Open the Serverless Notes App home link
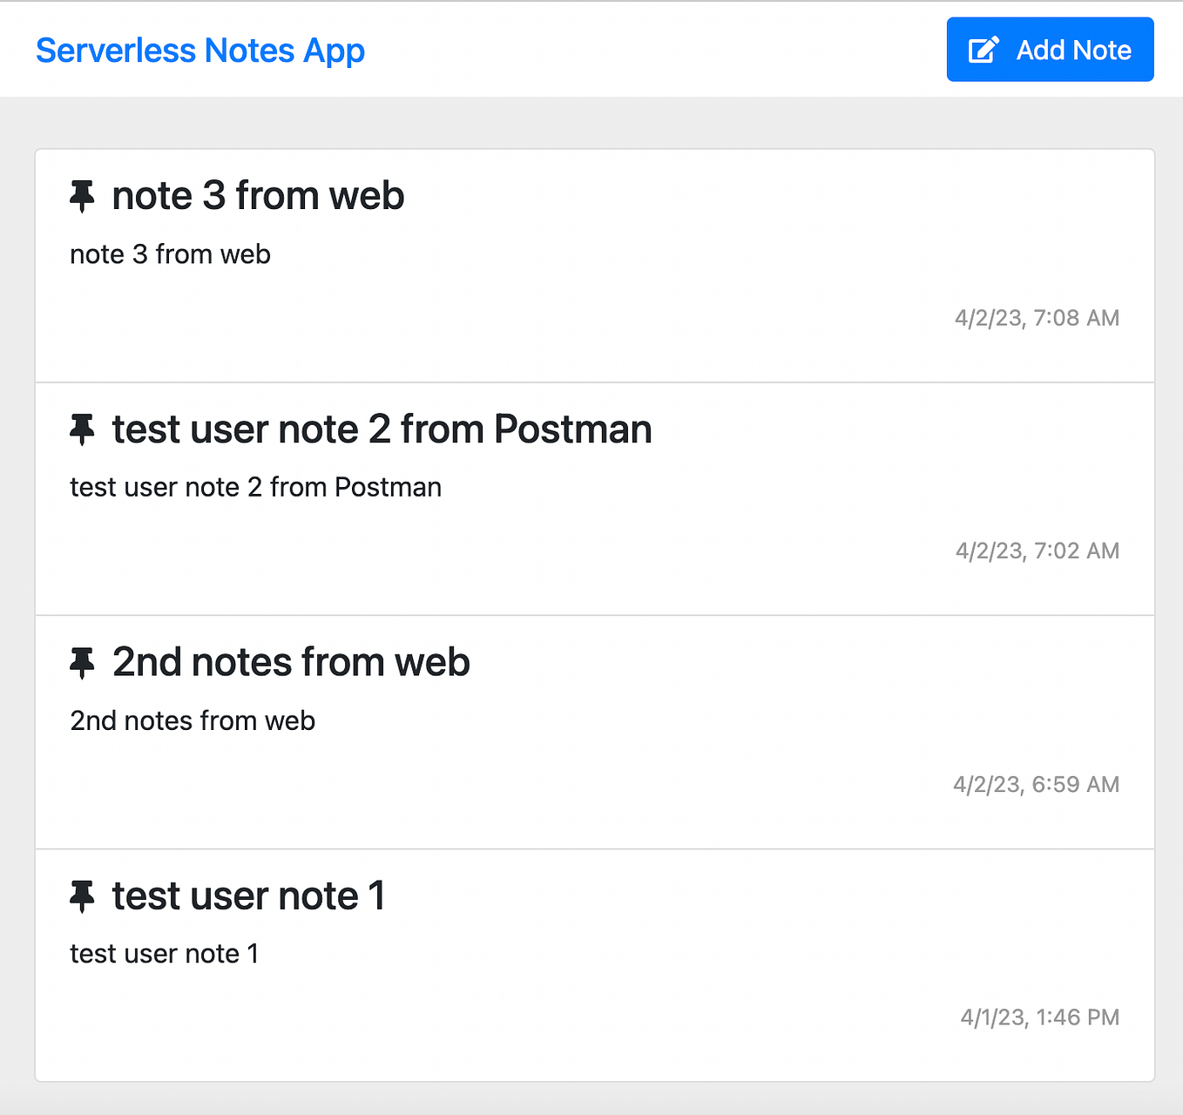 point(199,50)
